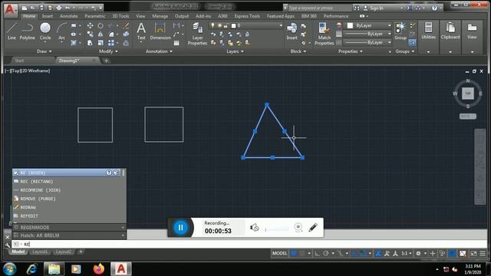Select the Array tool in Modify panel
Screen dimensions: 491x276
111,43
